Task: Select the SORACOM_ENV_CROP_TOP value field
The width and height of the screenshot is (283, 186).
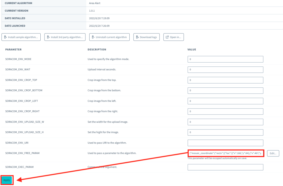Action: click(226, 80)
